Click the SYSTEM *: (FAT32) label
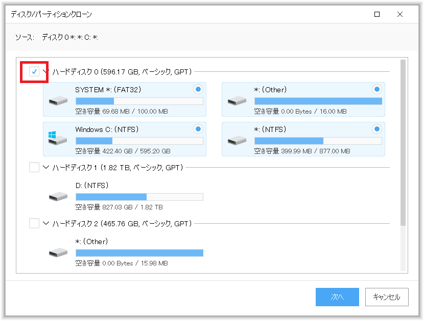This screenshot has height=321, width=424. pos(108,90)
